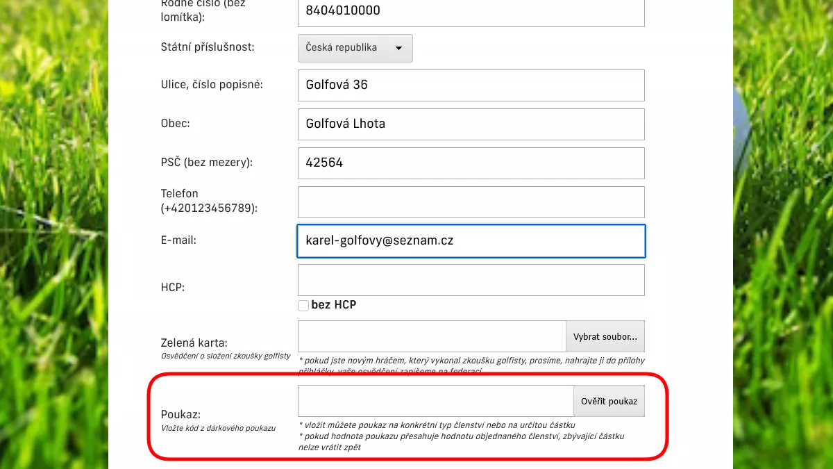Image resolution: width=833 pixels, height=469 pixels.
Task: Open the Státní příslušnost dropdown
Action: (355, 48)
